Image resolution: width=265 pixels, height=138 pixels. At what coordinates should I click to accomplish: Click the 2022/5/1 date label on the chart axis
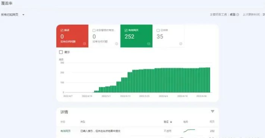106,96
